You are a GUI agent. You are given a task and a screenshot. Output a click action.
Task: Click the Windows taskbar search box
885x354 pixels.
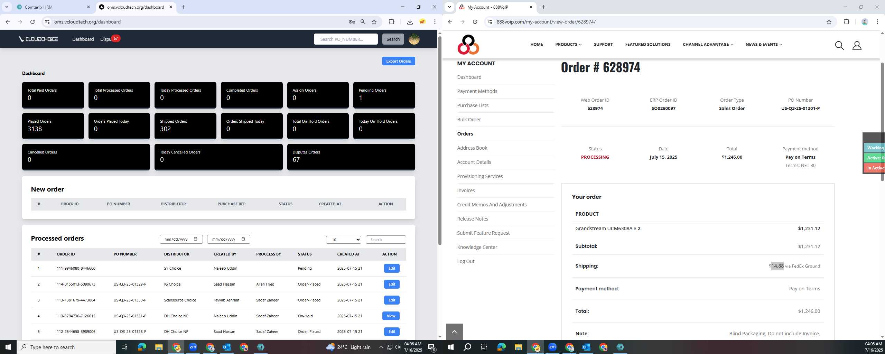[x=66, y=347]
